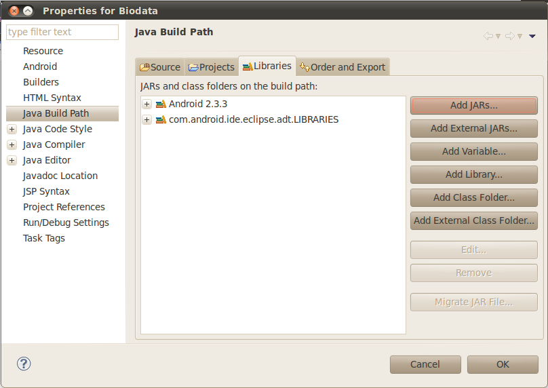This screenshot has width=548, height=388.
Task: Click the Add Library button
Action: 473,174
